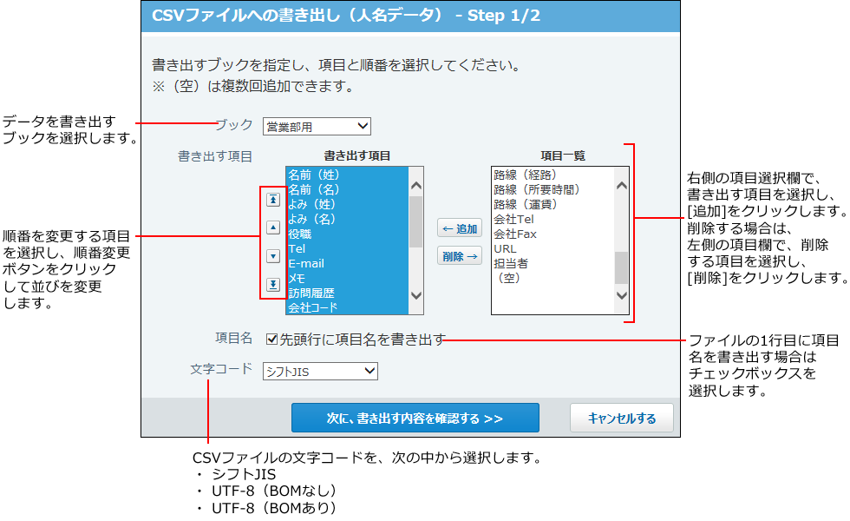
Task: Select 訪問履歴 in export items list
Action: (x=347, y=293)
